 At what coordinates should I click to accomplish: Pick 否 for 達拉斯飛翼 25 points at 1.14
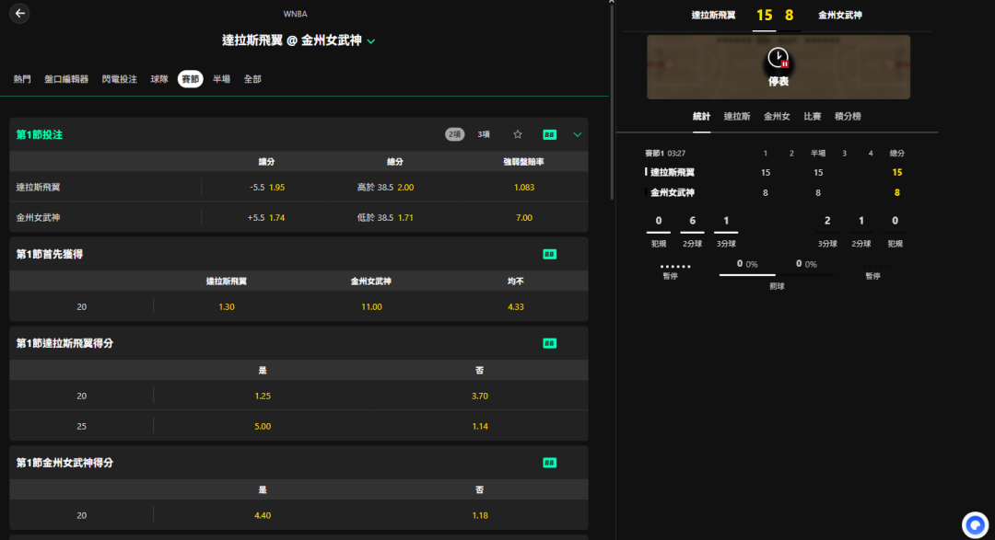coord(480,427)
